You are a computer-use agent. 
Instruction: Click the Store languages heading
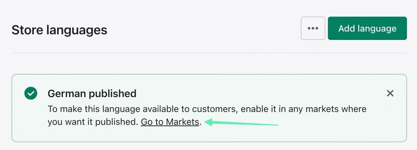click(59, 30)
